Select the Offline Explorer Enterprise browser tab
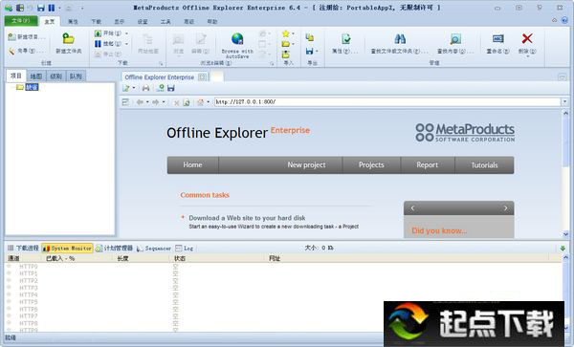The height and width of the screenshot is (347, 574). click(164, 77)
